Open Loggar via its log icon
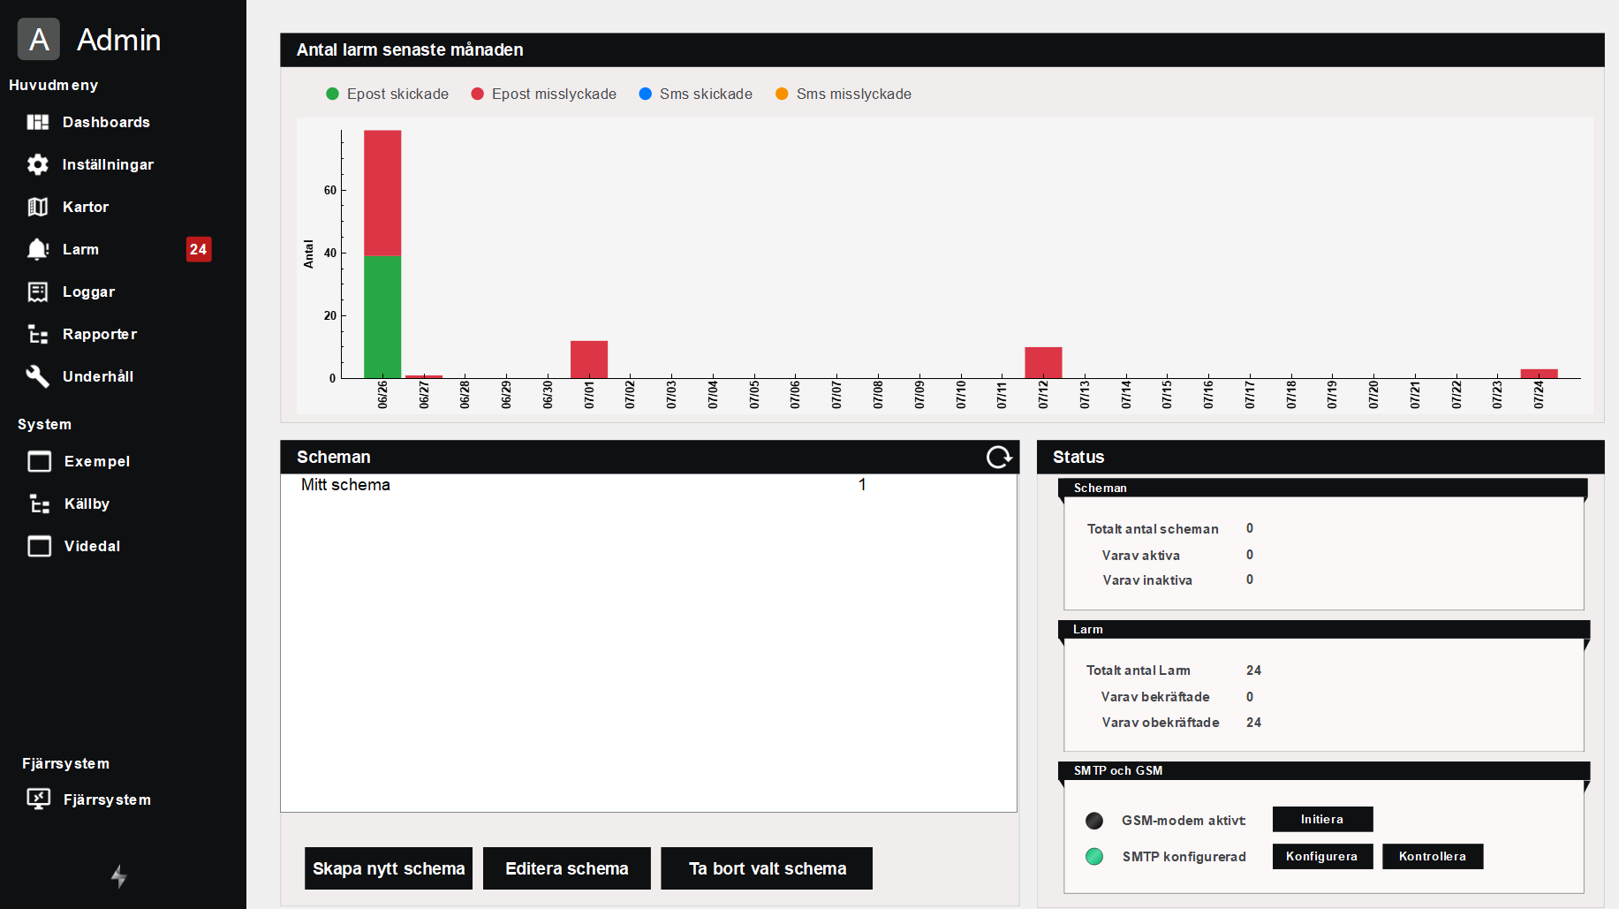 coord(37,292)
